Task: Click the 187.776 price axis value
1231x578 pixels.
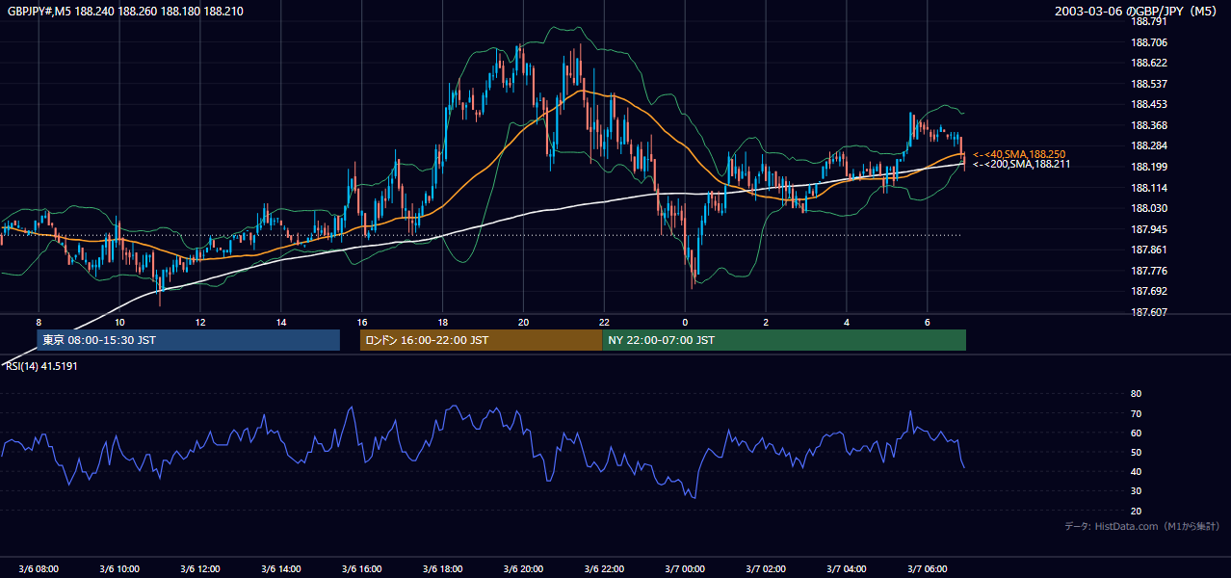Action: pyautogui.click(x=1148, y=271)
